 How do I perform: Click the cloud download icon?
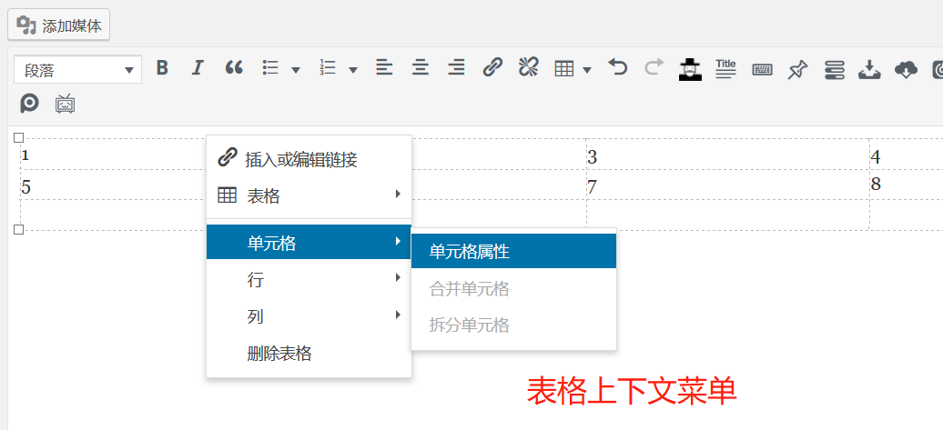tap(906, 69)
